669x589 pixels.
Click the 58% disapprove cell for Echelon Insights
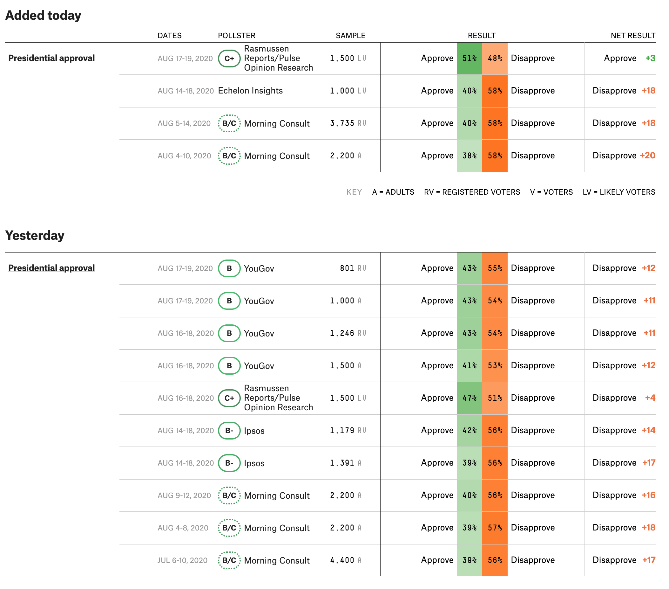click(x=495, y=91)
